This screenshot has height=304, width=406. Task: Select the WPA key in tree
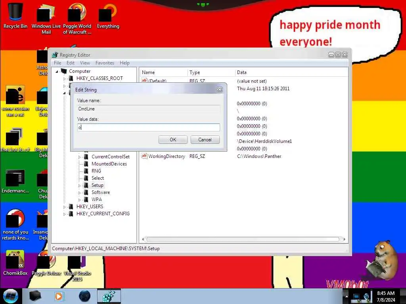[x=96, y=199]
